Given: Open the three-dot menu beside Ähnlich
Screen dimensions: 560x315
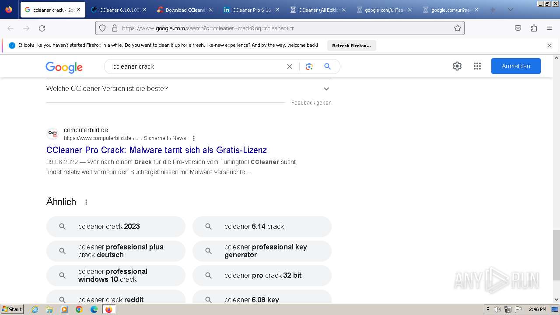Looking at the screenshot, I should [x=86, y=202].
